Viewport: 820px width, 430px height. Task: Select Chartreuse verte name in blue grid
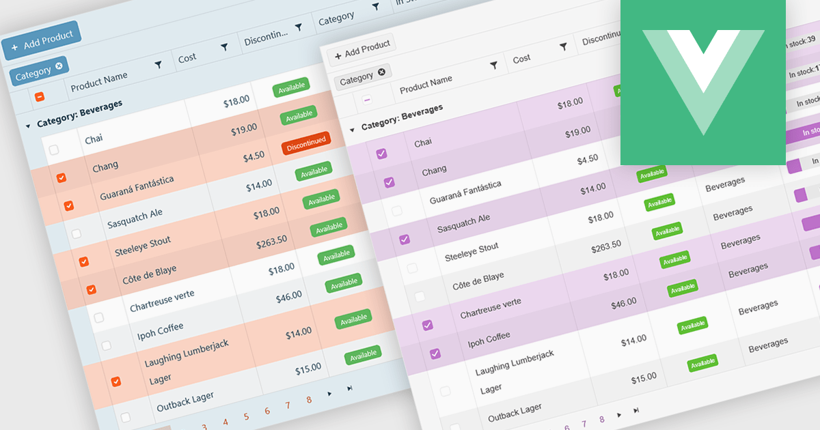click(x=162, y=301)
